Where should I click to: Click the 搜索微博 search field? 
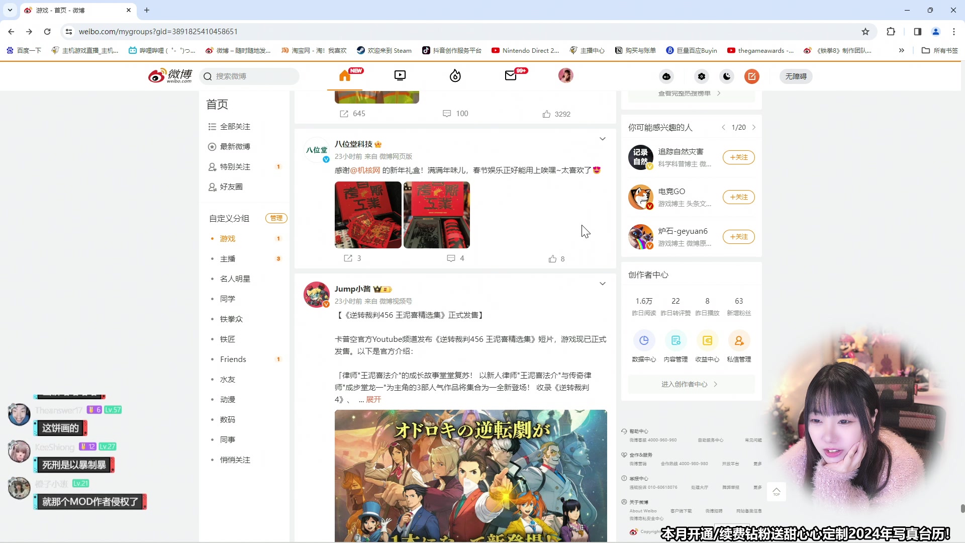point(250,76)
